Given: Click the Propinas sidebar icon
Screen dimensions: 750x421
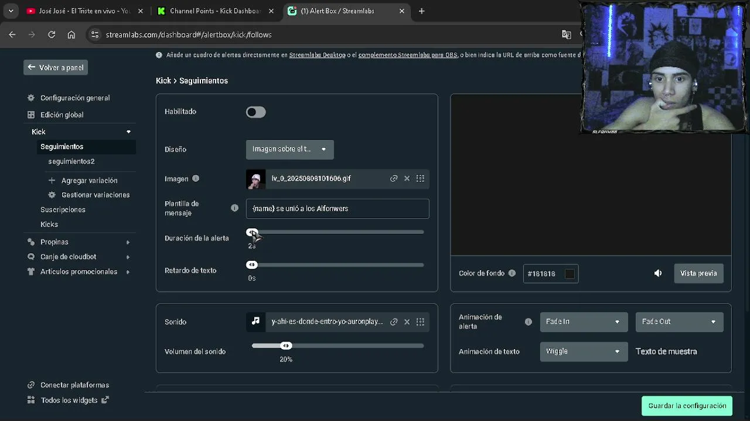Looking at the screenshot, I should [31, 242].
